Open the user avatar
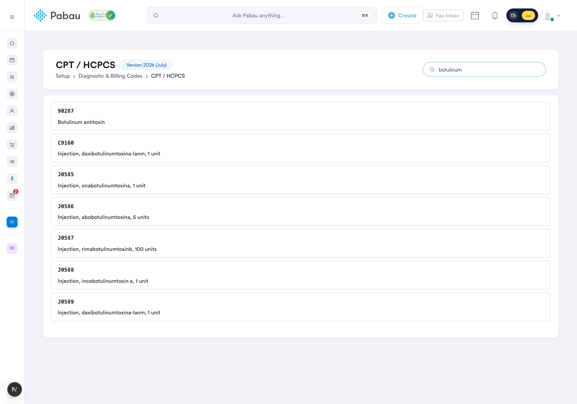The width and height of the screenshot is (577, 404). click(548, 16)
